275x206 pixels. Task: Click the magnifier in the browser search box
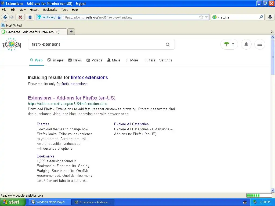click(x=261, y=17)
